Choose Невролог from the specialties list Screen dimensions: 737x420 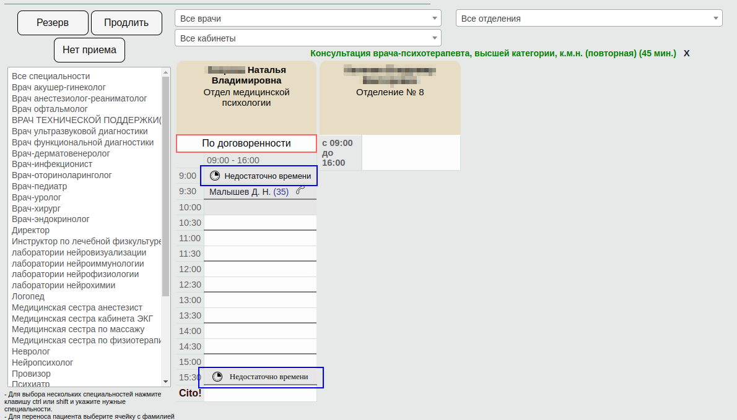pos(31,351)
